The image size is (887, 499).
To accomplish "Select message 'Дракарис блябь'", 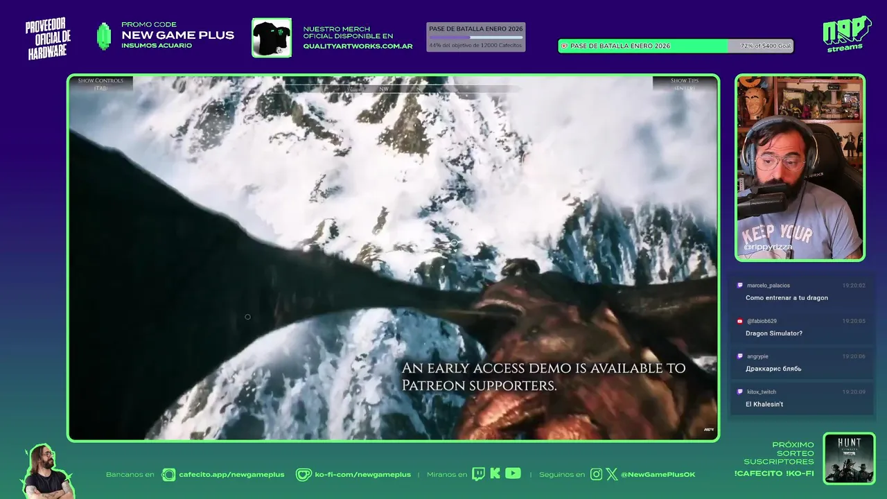I will 773,369.
